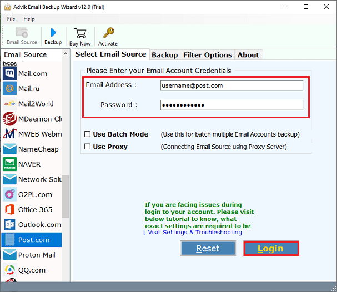Select the NAVER source icon
This screenshot has width=337, height=292.
point(9,164)
